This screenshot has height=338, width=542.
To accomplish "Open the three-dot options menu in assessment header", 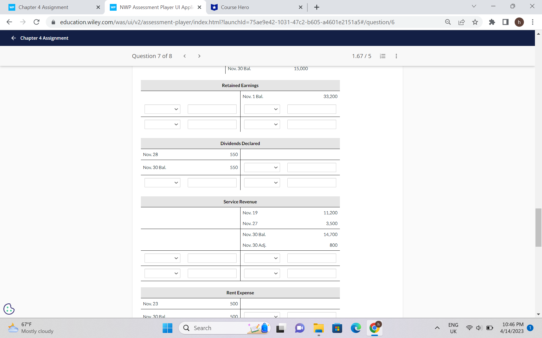I will click(396, 56).
